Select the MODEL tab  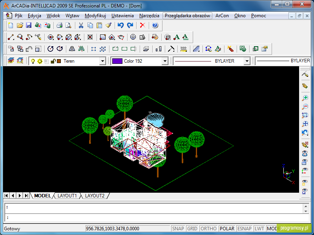coord(42,195)
